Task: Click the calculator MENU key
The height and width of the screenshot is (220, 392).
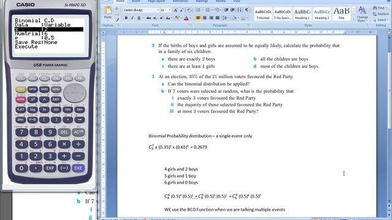Action: [x=56, y=89]
